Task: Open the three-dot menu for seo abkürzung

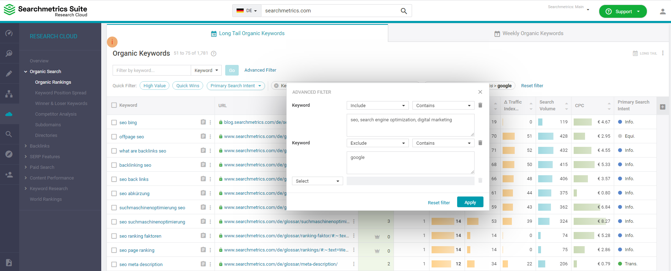Action: click(210, 193)
